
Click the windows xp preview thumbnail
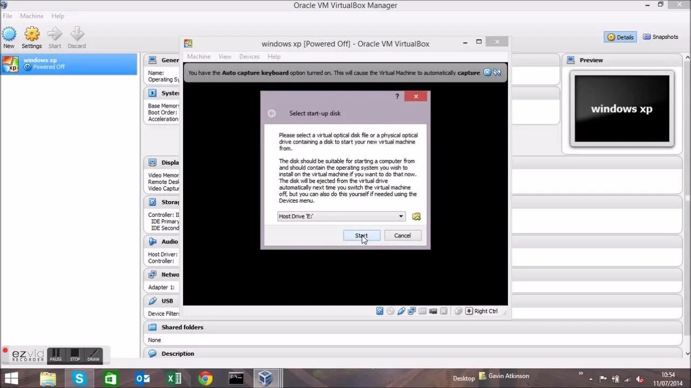pyautogui.click(x=622, y=108)
